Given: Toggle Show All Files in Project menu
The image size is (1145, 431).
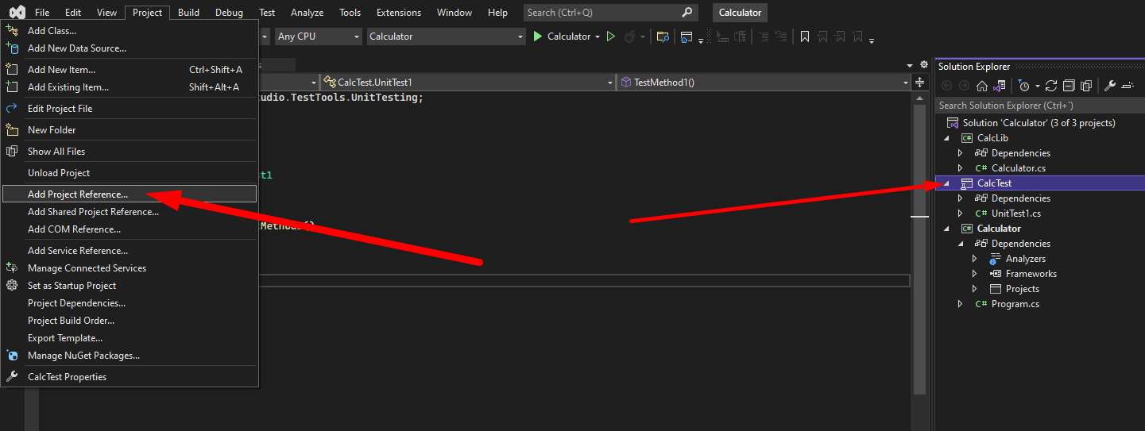Looking at the screenshot, I should coord(56,152).
